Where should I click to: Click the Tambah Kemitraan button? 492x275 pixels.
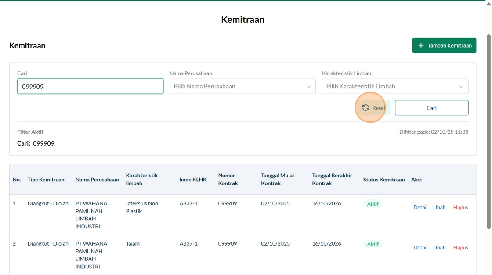[x=444, y=45]
